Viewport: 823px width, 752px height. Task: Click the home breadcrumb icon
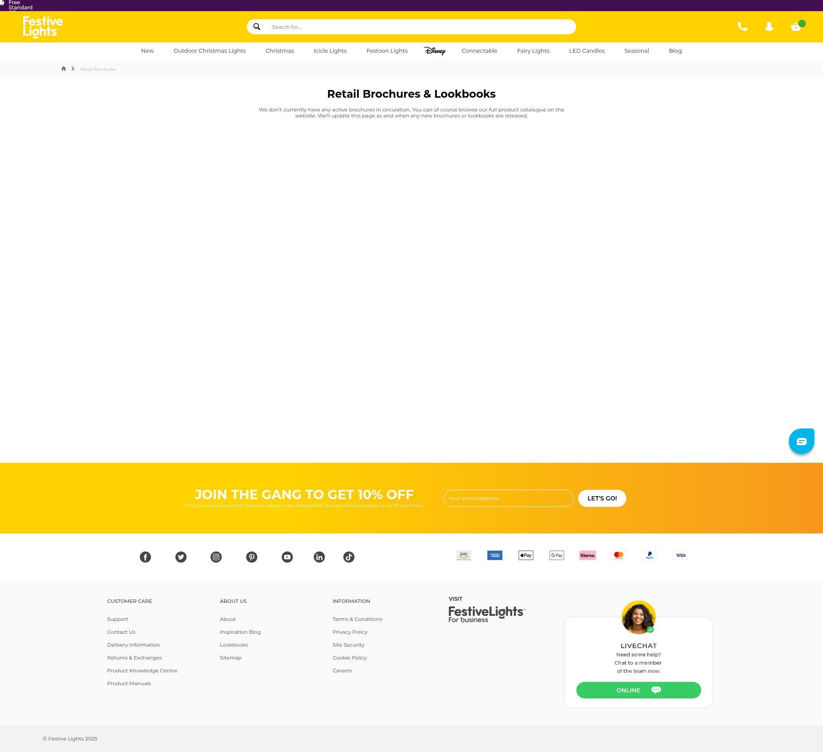(x=64, y=69)
